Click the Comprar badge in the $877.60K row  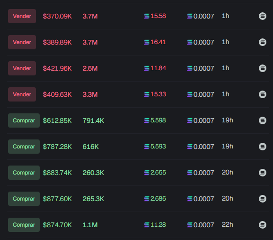click(x=24, y=199)
